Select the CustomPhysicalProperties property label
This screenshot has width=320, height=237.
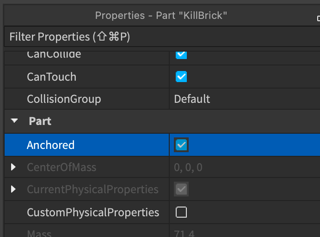click(x=93, y=213)
